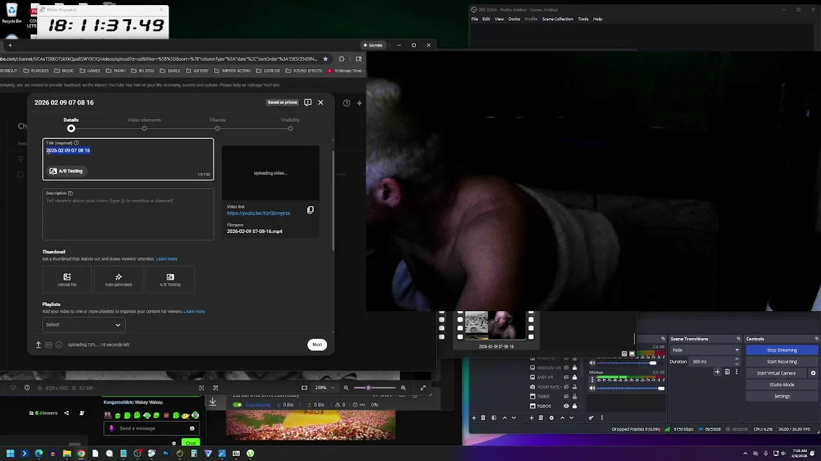Click Start Recording in OBS
Image resolution: width=821 pixels, height=461 pixels.
point(782,362)
